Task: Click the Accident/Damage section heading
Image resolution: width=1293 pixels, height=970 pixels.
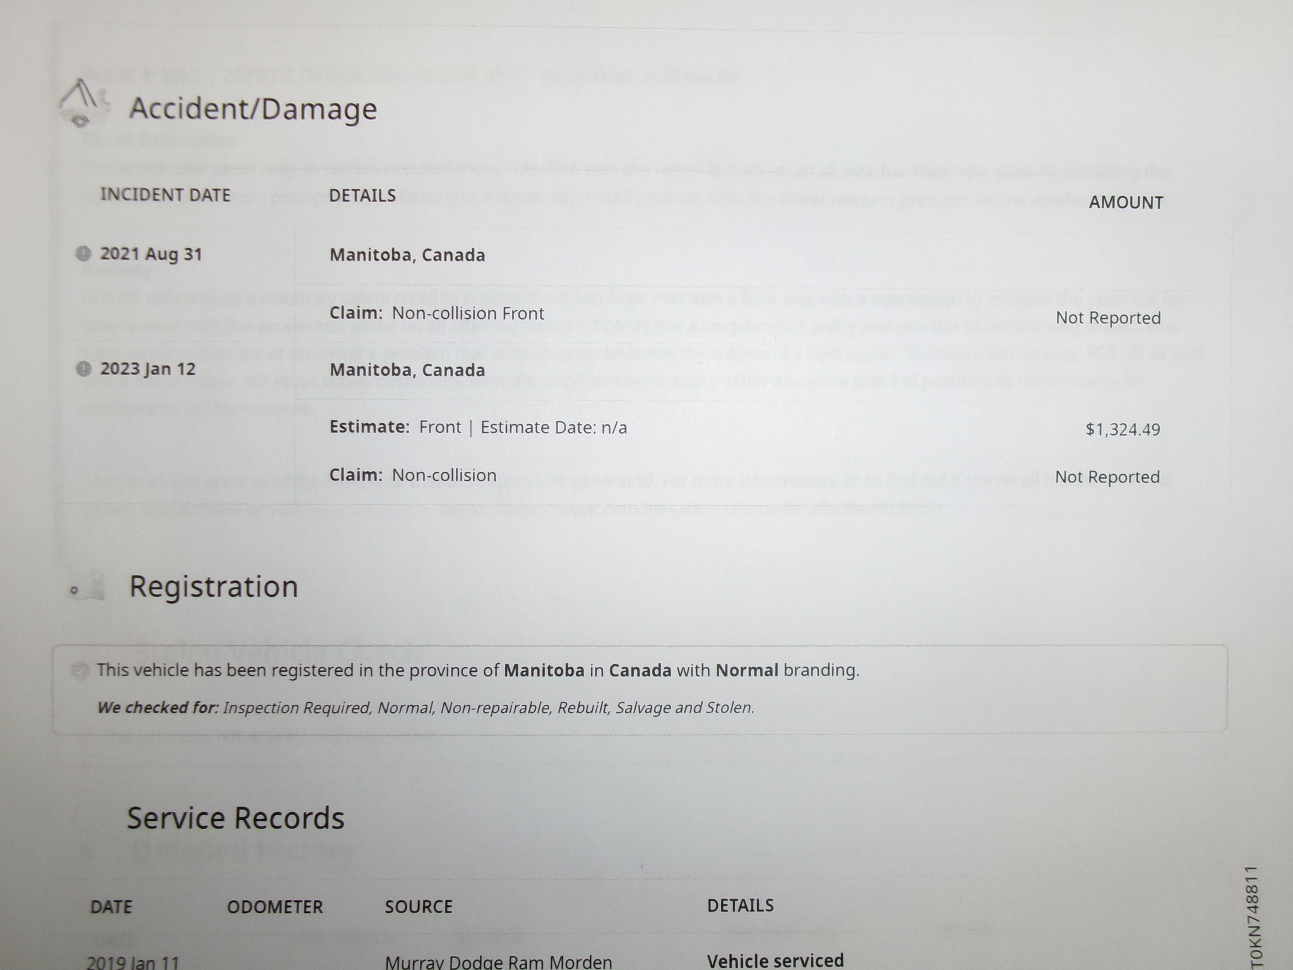Action: pos(253,109)
